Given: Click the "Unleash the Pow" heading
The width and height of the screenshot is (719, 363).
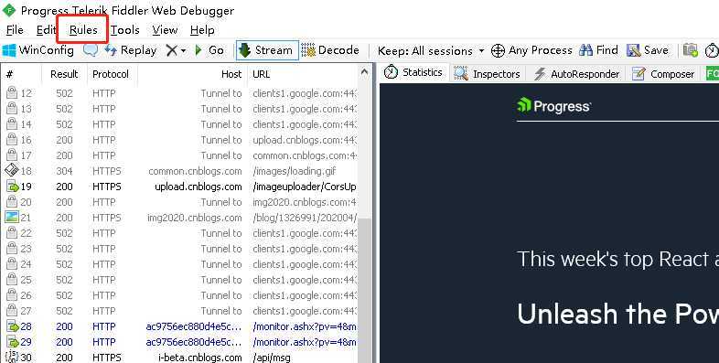Looking at the screenshot, I should 617,315.
